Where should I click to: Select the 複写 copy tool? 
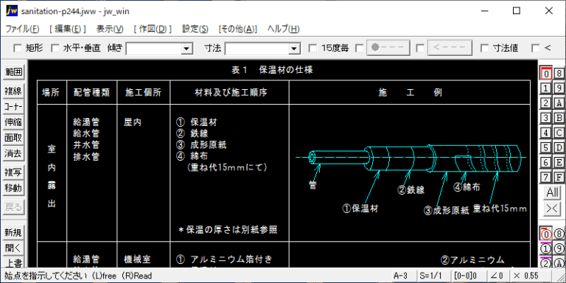(13, 172)
